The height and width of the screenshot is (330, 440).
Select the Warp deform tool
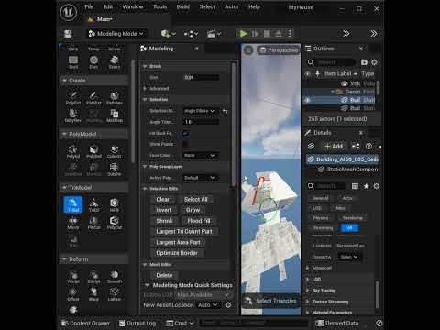pyautogui.click(x=93, y=294)
